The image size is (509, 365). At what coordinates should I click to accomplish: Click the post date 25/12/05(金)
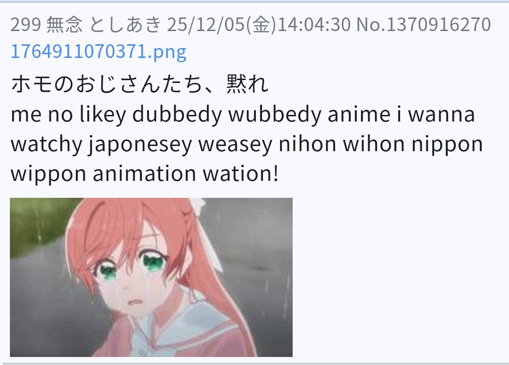pyautogui.click(x=222, y=24)
